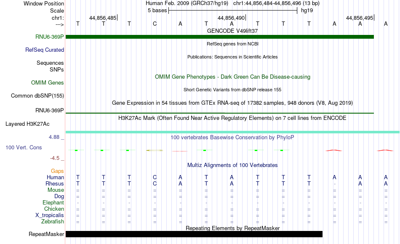This screenshot has width=400, height=244.
Task: Click the Zebrafish species label
Action: tap(53, 221)
